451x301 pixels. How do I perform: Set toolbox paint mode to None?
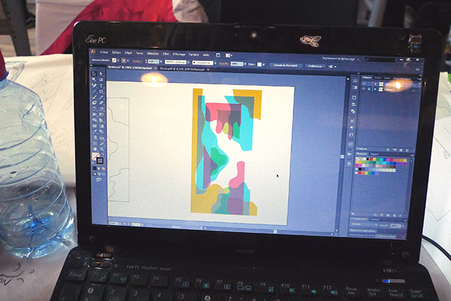[103, 169]
